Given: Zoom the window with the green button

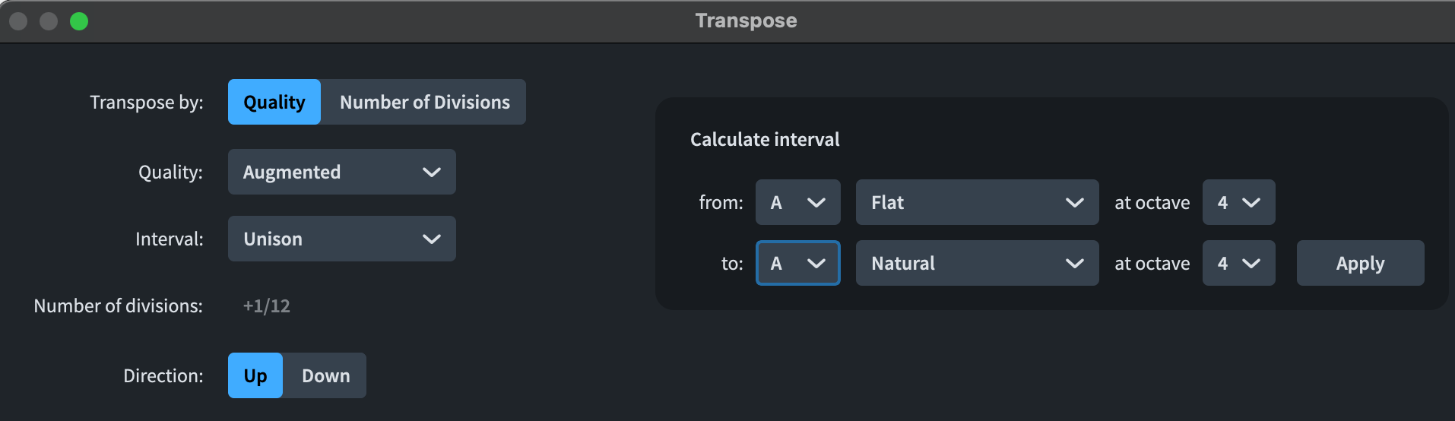Looking at the screenshot, I should [79, 21].
